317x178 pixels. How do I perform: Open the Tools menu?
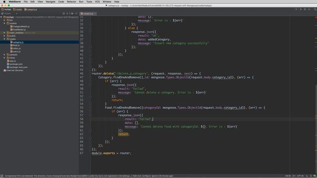tap(89, 1)
